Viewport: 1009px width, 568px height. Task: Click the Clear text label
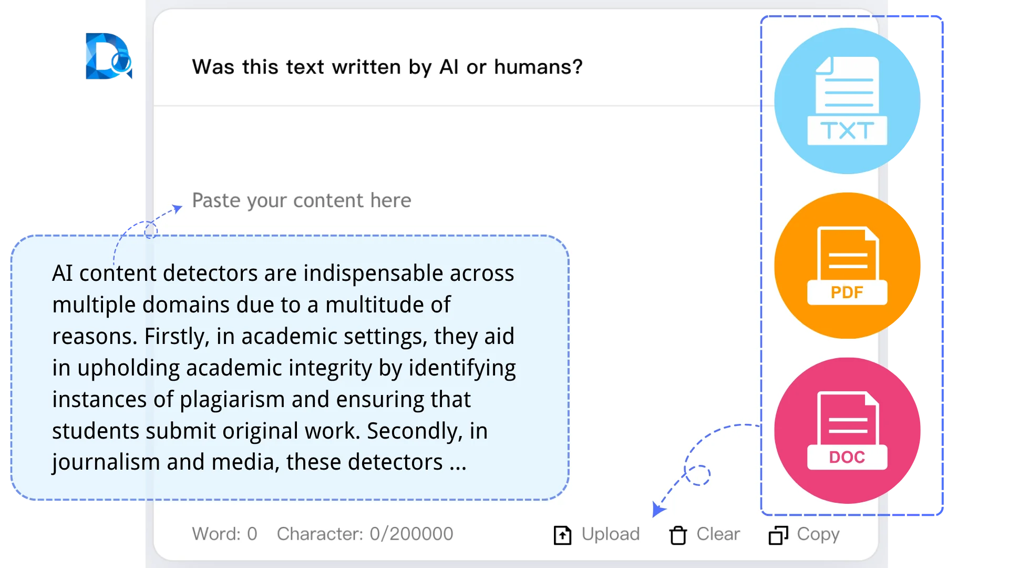(718, 534)
